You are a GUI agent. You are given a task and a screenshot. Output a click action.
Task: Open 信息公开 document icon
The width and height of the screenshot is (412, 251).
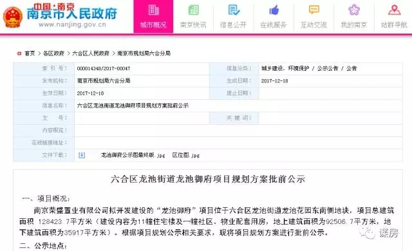pos(234,10)
